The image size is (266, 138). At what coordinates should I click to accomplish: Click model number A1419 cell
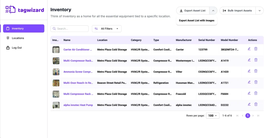click(x=225, y=61)
